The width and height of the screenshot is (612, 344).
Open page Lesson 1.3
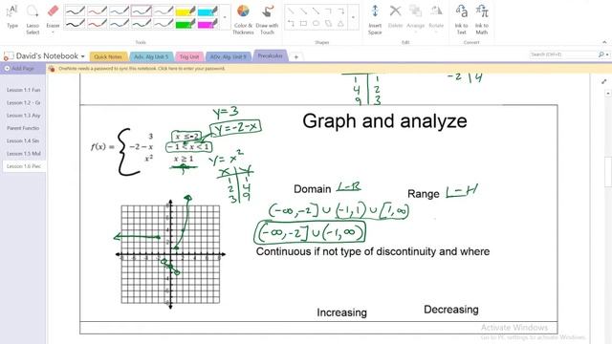tap(23, 116)
